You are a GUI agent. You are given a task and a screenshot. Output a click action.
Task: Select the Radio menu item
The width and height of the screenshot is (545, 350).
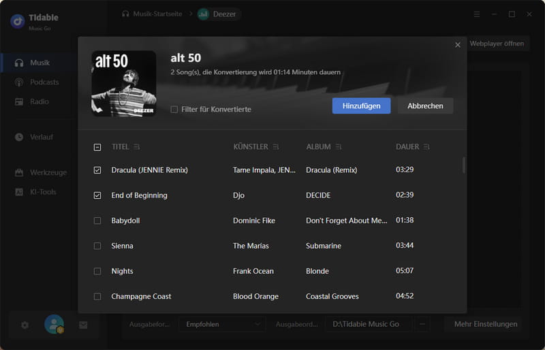[x=40, y=102]
